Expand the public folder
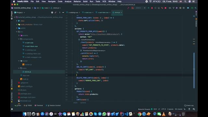The height and width of the screenshot is (117, 208). (17, 28)
